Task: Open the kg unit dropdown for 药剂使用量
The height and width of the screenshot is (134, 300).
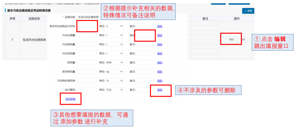Action: tap(115, 72)
